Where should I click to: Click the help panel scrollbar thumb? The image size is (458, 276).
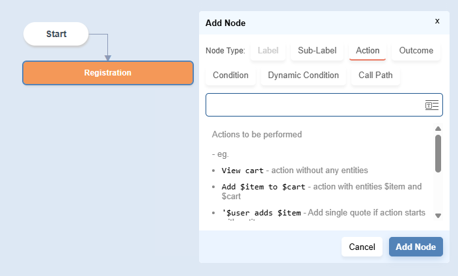click(438, 153)
